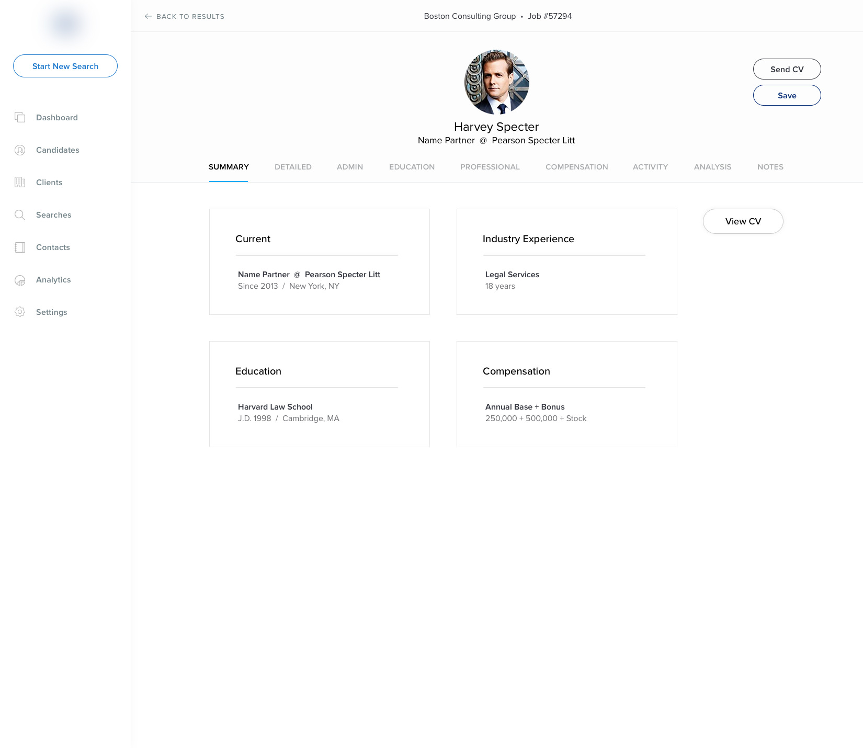Click the header subtitle under Harvey Specter's name
This screenshot has width=863, height=748.
[x=496, y=140]
